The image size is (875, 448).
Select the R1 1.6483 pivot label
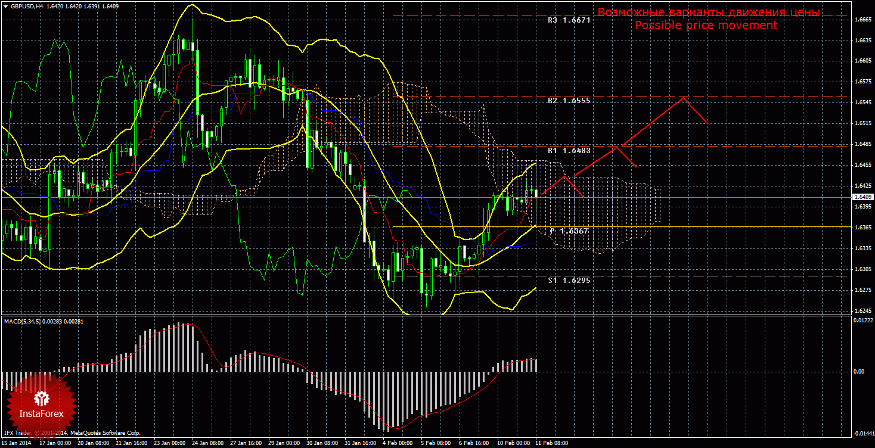569,151
